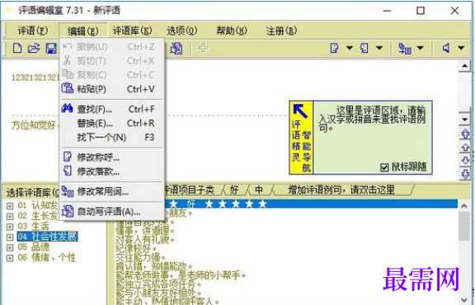The width and height of the screenshot is (475, 305).
Task: Click the 增加评语例句，请双击这里 tab
Action: 341,190
